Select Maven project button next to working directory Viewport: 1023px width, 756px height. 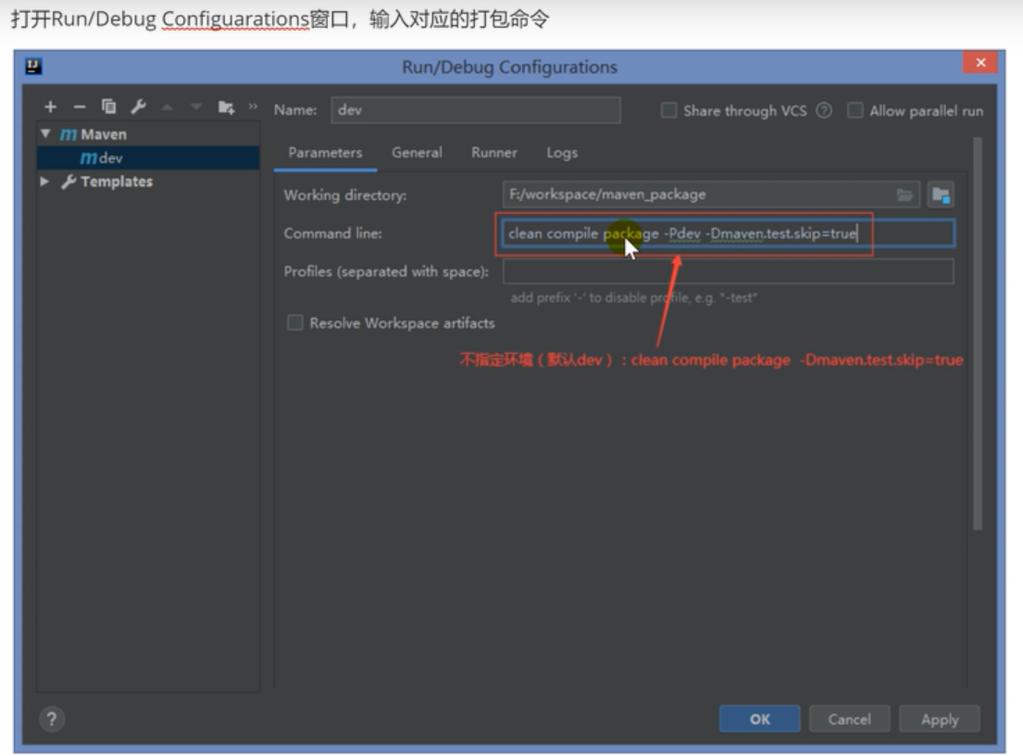click(x=941, y=194)
